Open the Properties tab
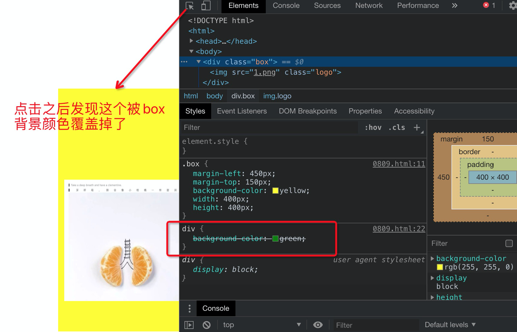Image resolution: width=517 pixels, height=332 pixels. point(365,111)
